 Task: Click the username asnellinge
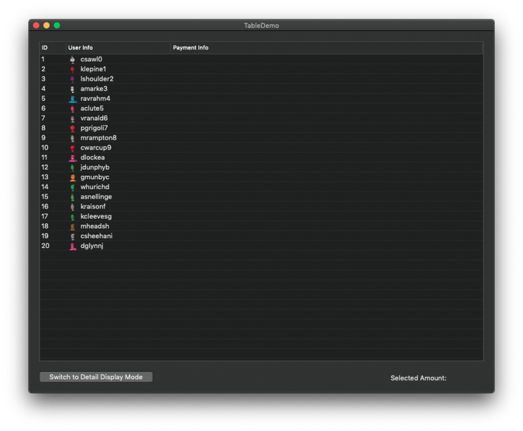point(95,196)
